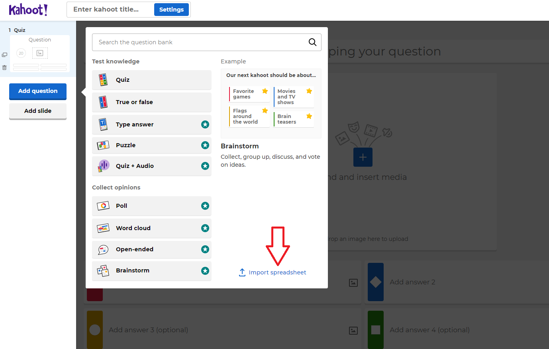Click the Test knowledge section heading
The image size is (549, 349).
pyautogui.click(x=116, y=61)
